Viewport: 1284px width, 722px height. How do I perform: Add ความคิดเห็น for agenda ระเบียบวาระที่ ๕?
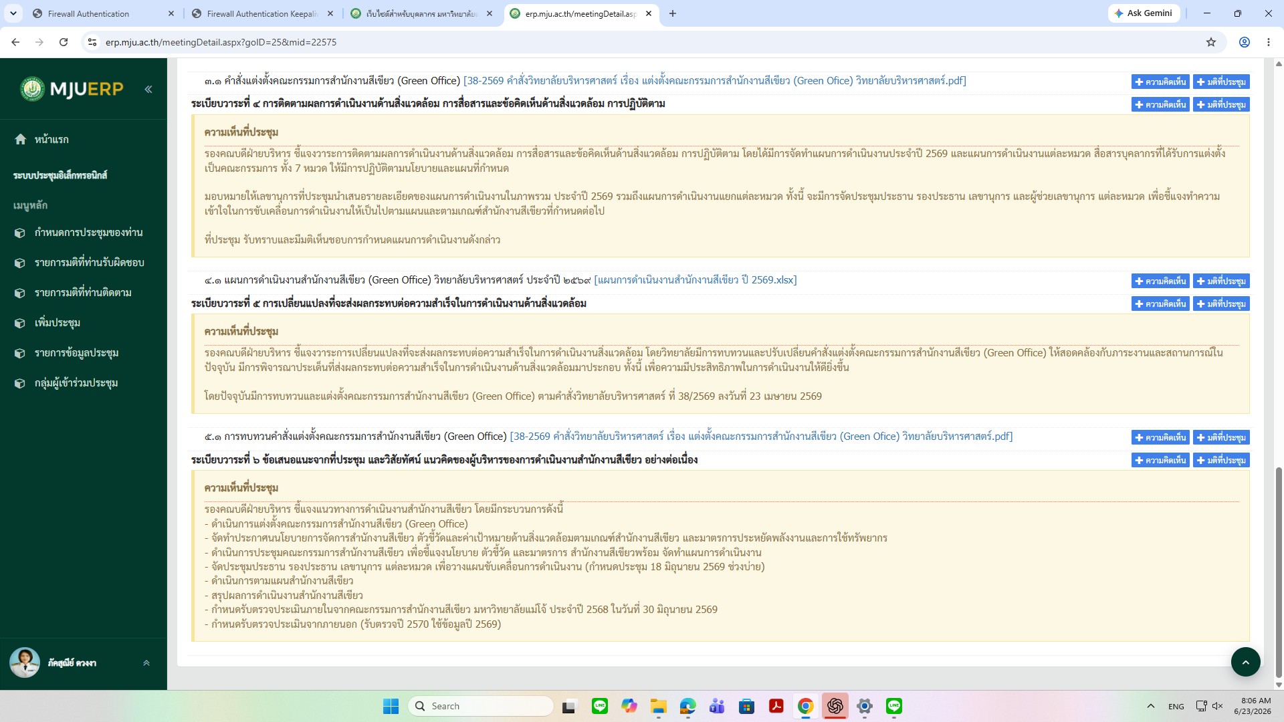(1160, 304)
